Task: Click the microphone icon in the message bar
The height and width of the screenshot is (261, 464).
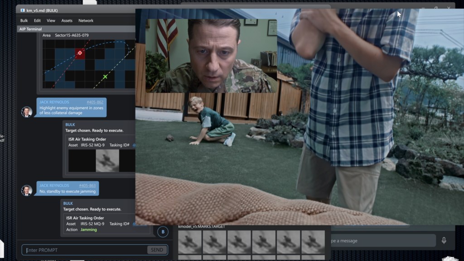Action: (x=444, y=241)
